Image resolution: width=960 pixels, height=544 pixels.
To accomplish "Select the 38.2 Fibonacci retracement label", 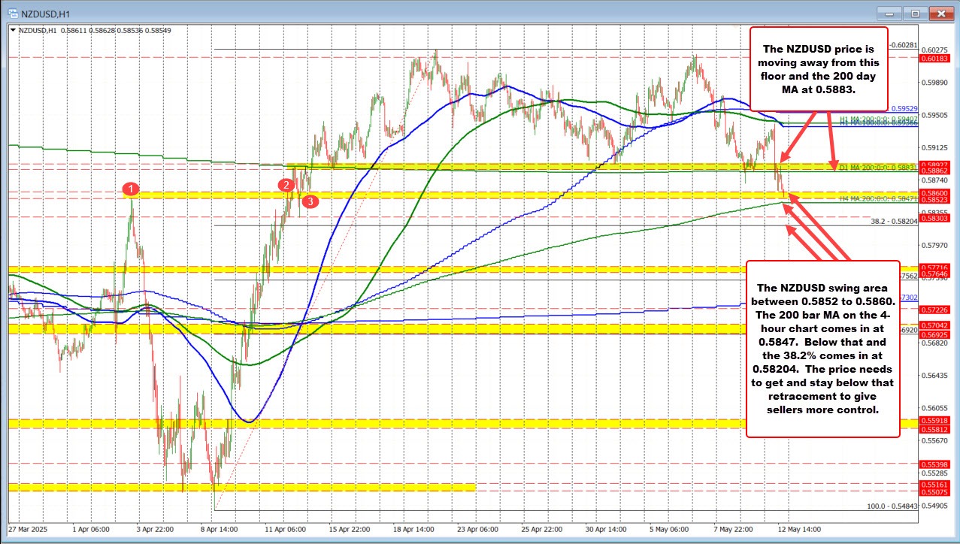I will [894, 222].
